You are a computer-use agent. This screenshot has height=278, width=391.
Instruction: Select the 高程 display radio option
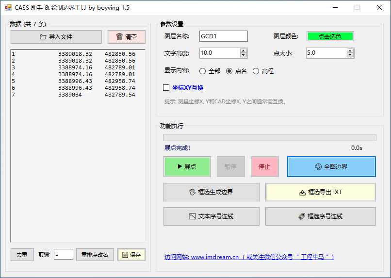[x=256, y=71]
